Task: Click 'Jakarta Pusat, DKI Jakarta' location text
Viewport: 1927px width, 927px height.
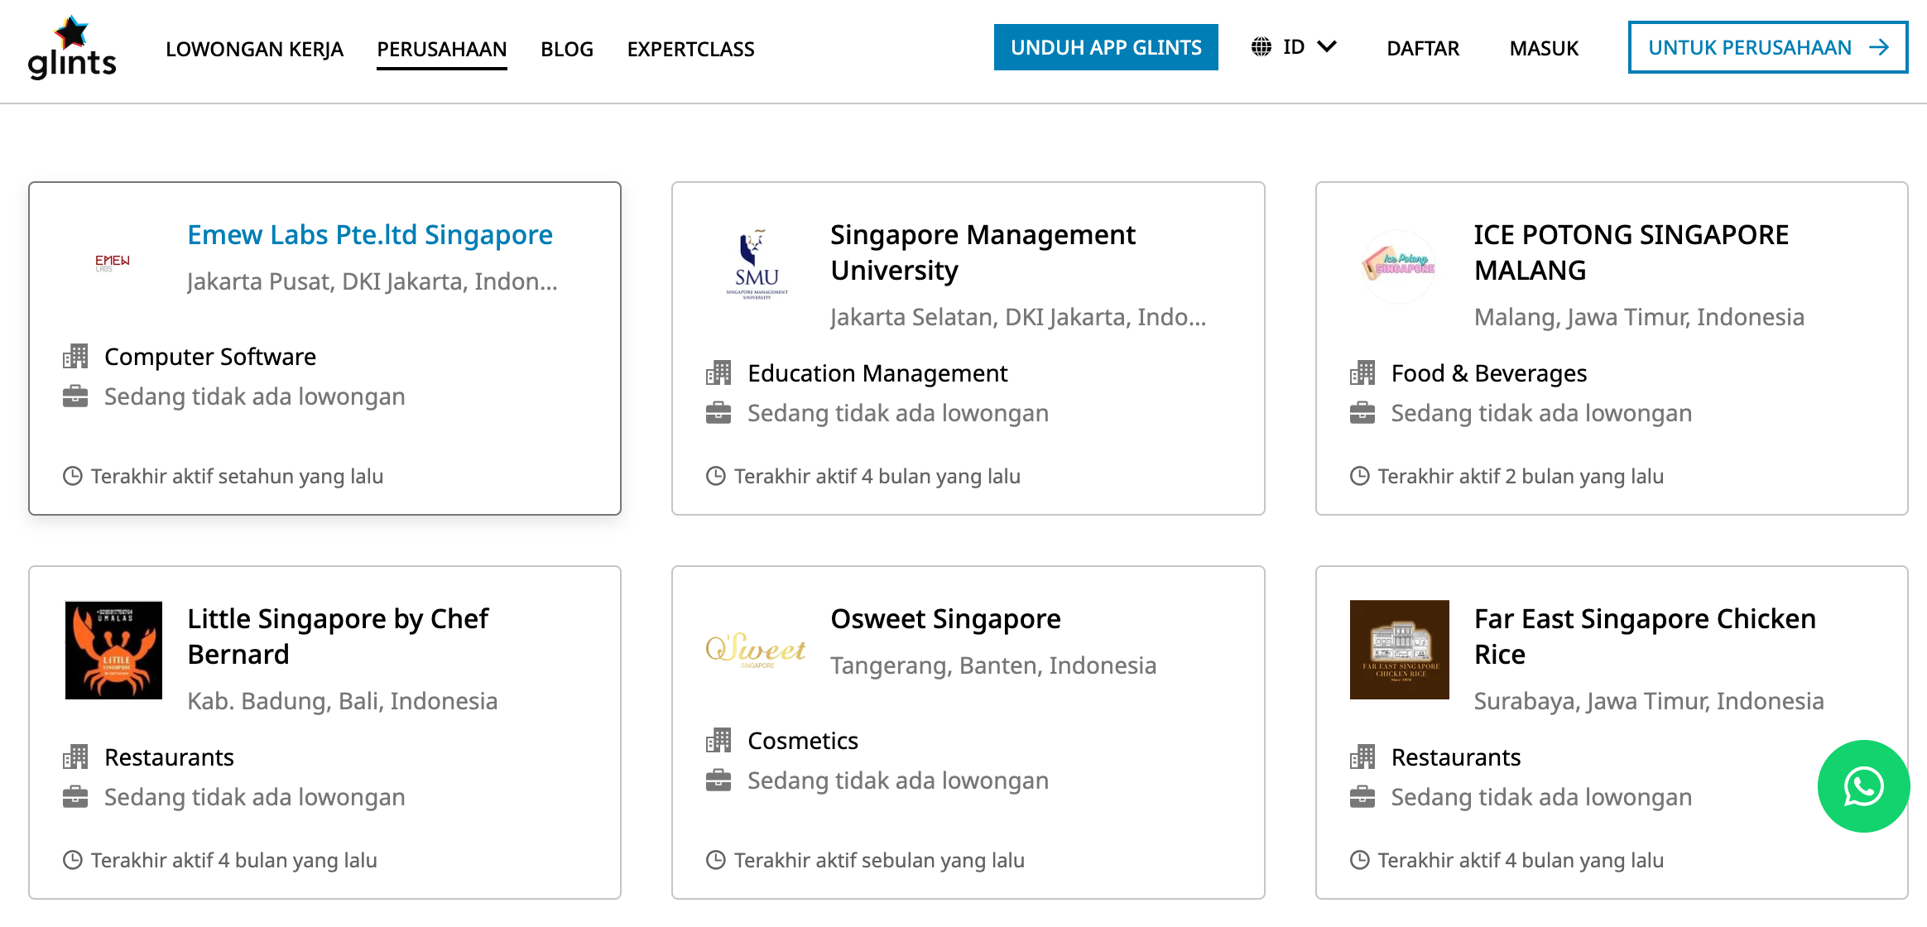Action: pos(372,281)
